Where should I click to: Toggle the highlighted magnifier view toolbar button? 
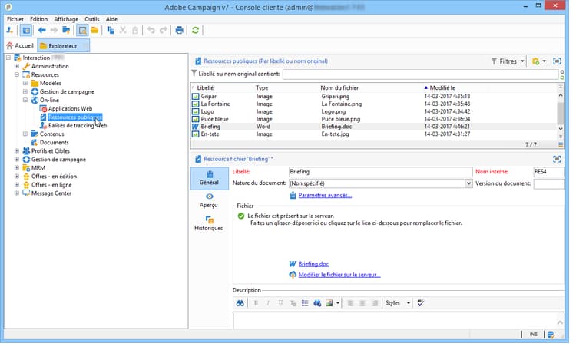tap(83, 31)
